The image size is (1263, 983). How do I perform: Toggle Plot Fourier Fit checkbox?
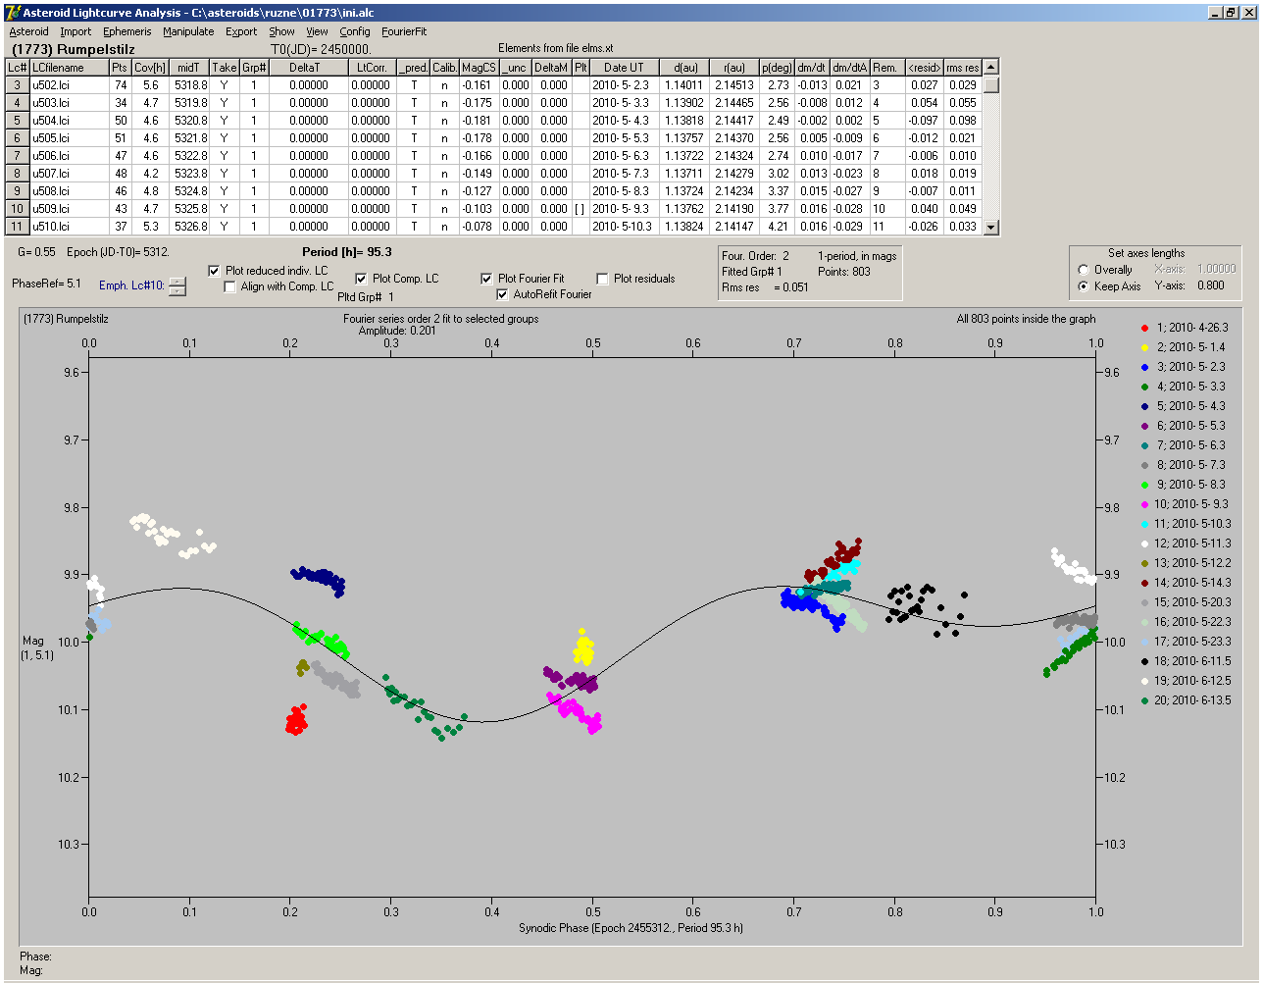click(486, 279)
